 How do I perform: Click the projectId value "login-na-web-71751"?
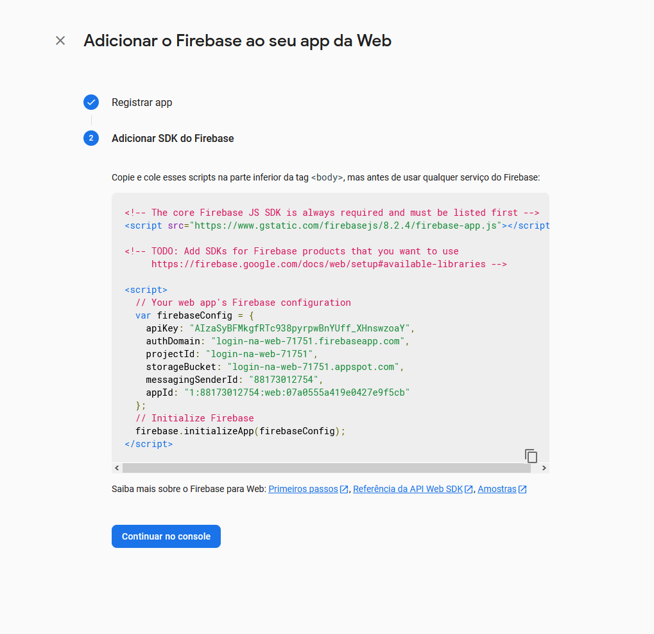[x=259, y=354]
